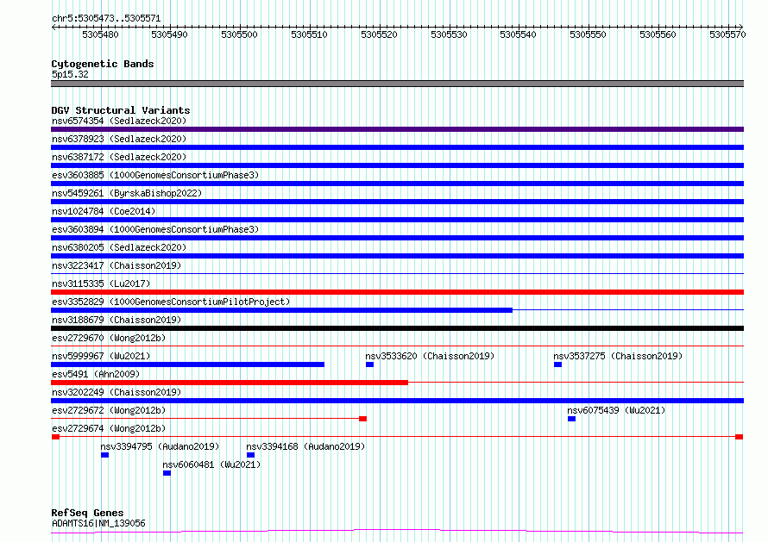Select the red esv5491 Ahn2009 bar

(229, 383)
